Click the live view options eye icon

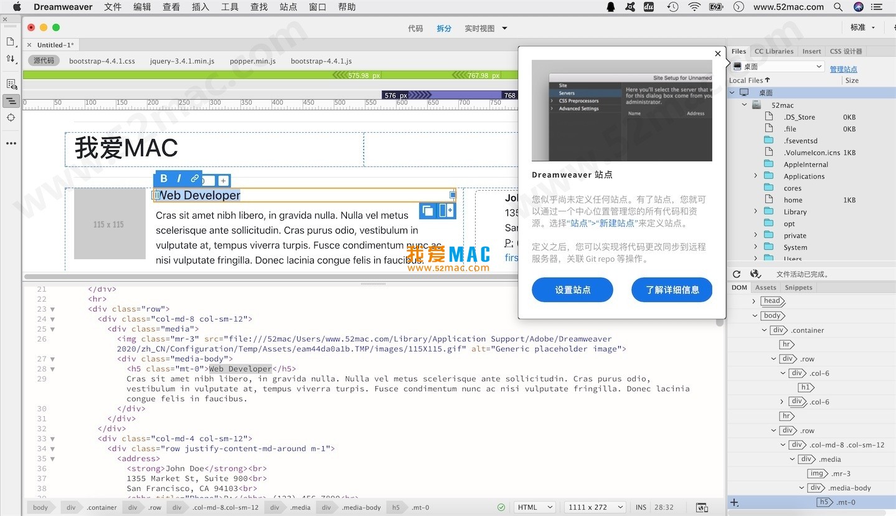pyautogui.click(x=11, y=84)
